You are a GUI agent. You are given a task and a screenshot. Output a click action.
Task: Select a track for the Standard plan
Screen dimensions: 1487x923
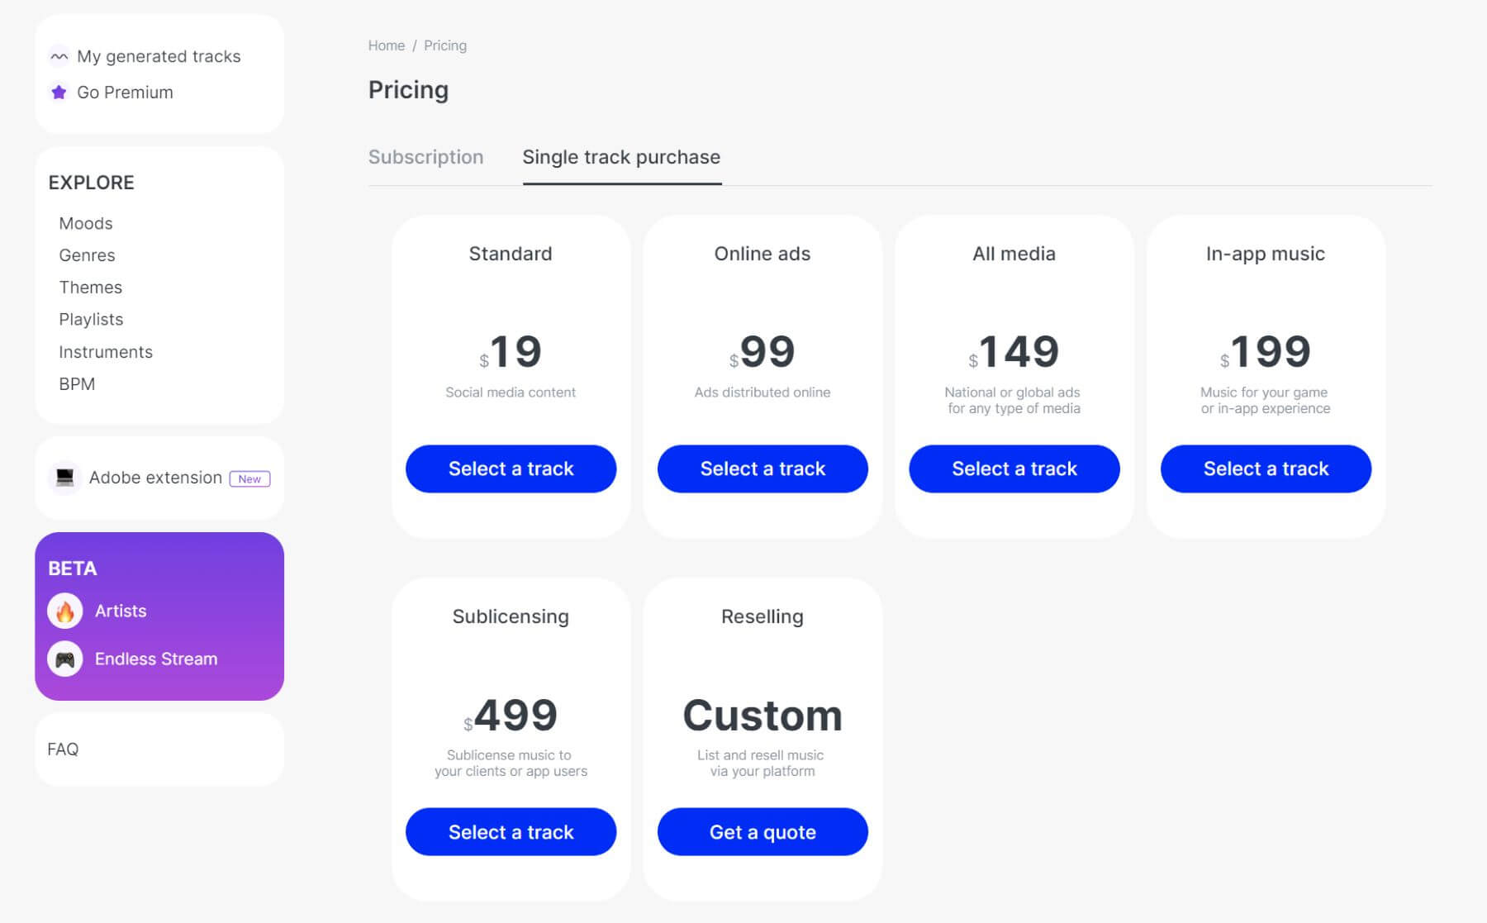click(511, 469)
